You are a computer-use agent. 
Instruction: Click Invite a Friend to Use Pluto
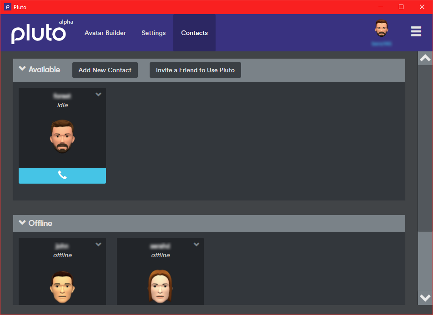click(x=195, y=70)
